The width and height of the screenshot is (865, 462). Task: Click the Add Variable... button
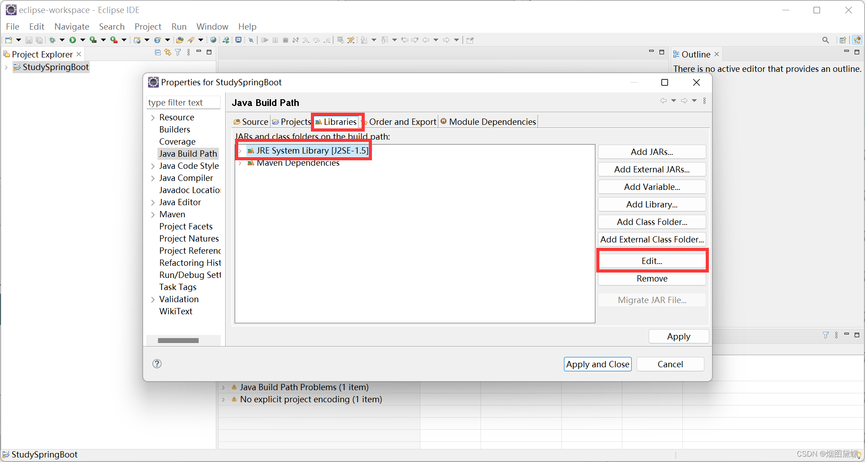coord(652,187)
